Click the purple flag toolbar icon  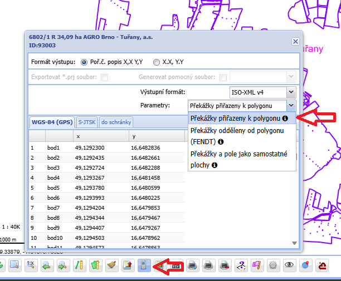257,265
